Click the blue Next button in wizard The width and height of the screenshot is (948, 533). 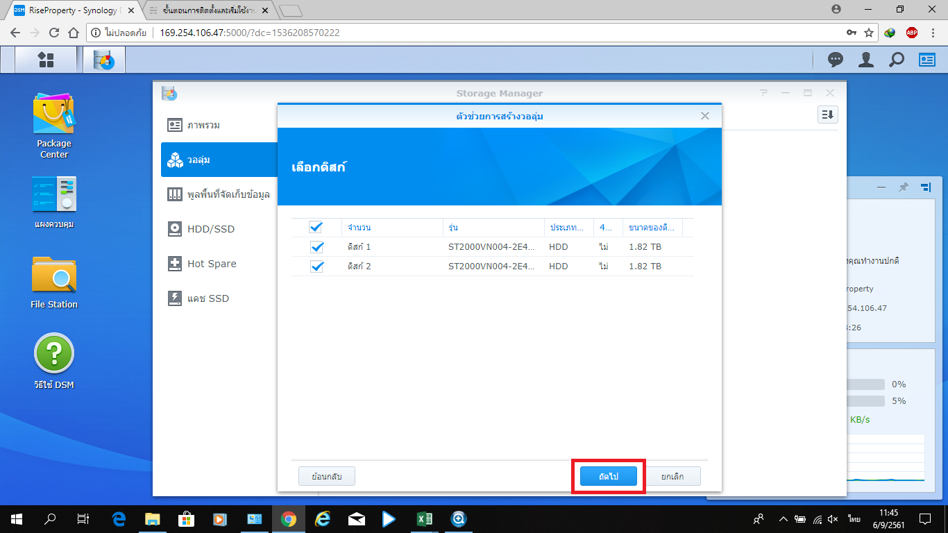click(x=609, y=477)
